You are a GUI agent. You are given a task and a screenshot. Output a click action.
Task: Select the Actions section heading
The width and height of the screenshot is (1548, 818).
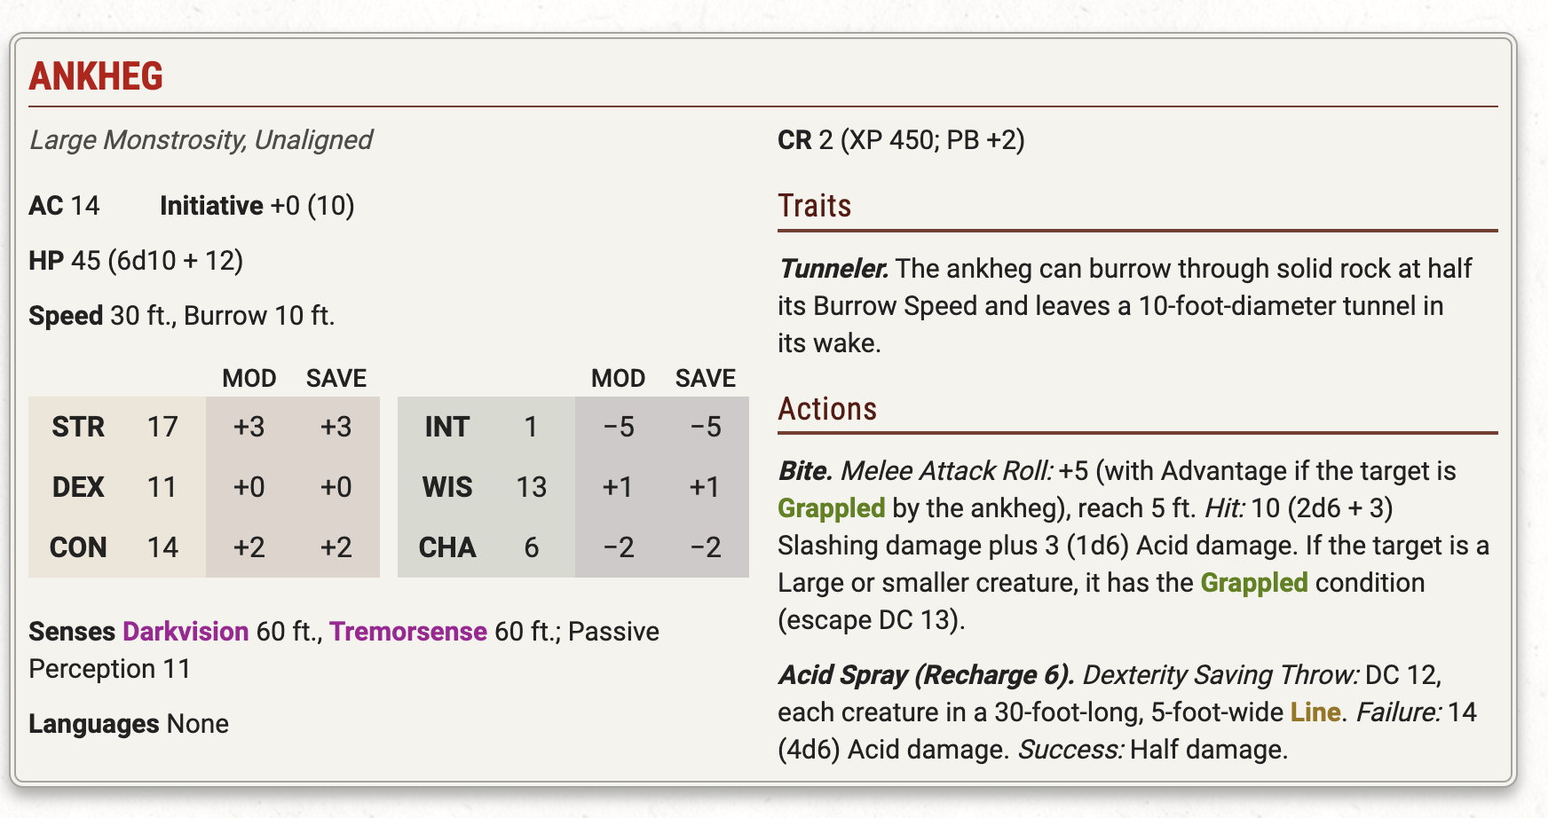click(827, 409)
